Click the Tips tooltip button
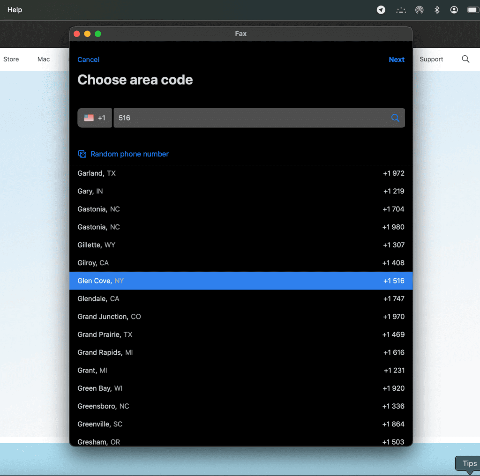 [x=469, y=463]
